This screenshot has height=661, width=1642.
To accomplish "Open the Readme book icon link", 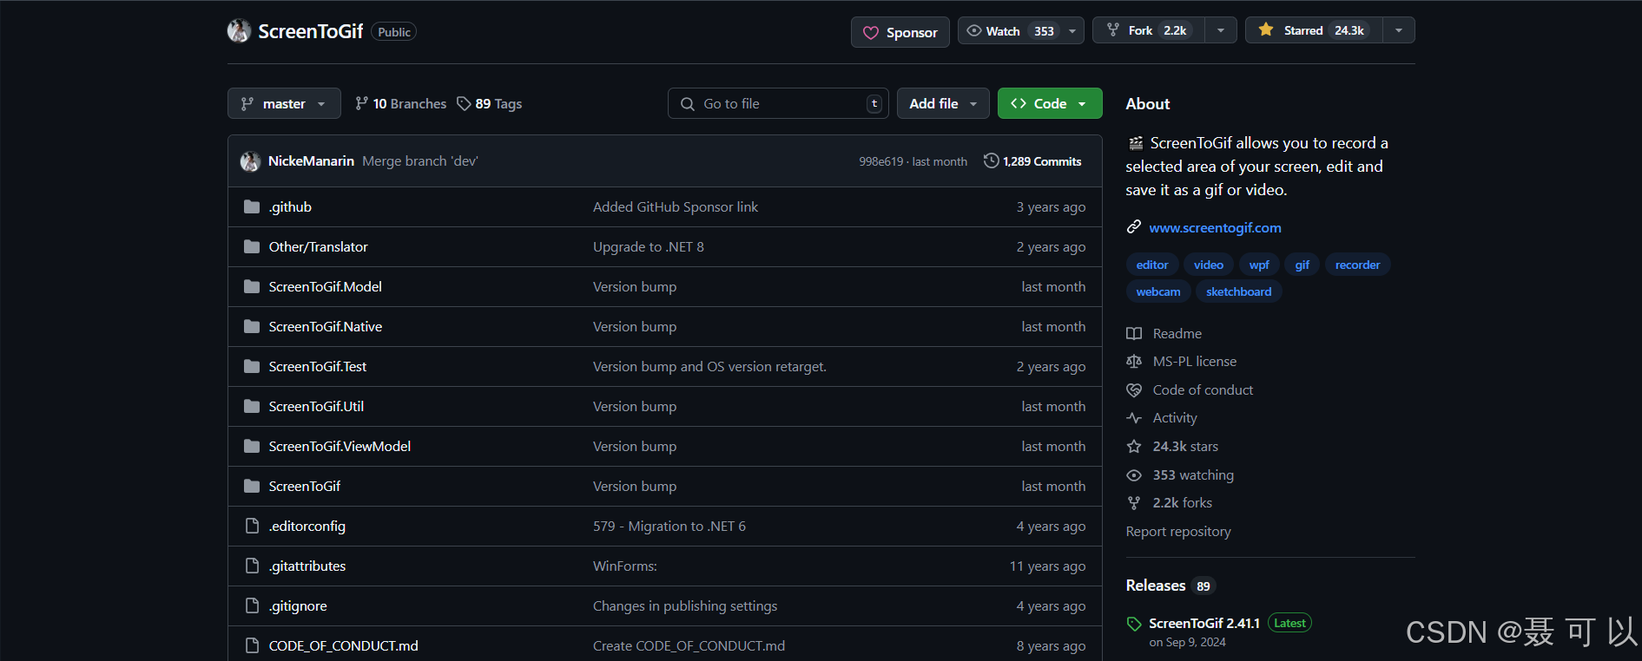I will [x=1134, y=333].
